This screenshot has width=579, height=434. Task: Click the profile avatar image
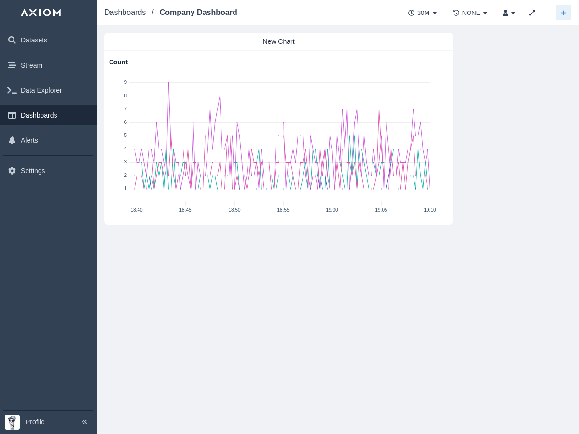12,422
